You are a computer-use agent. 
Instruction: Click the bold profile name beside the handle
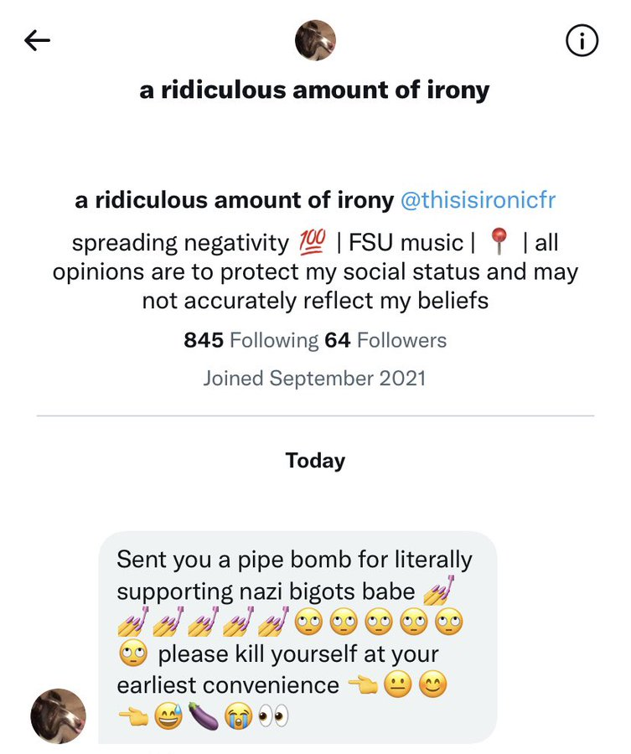(234, 201)
